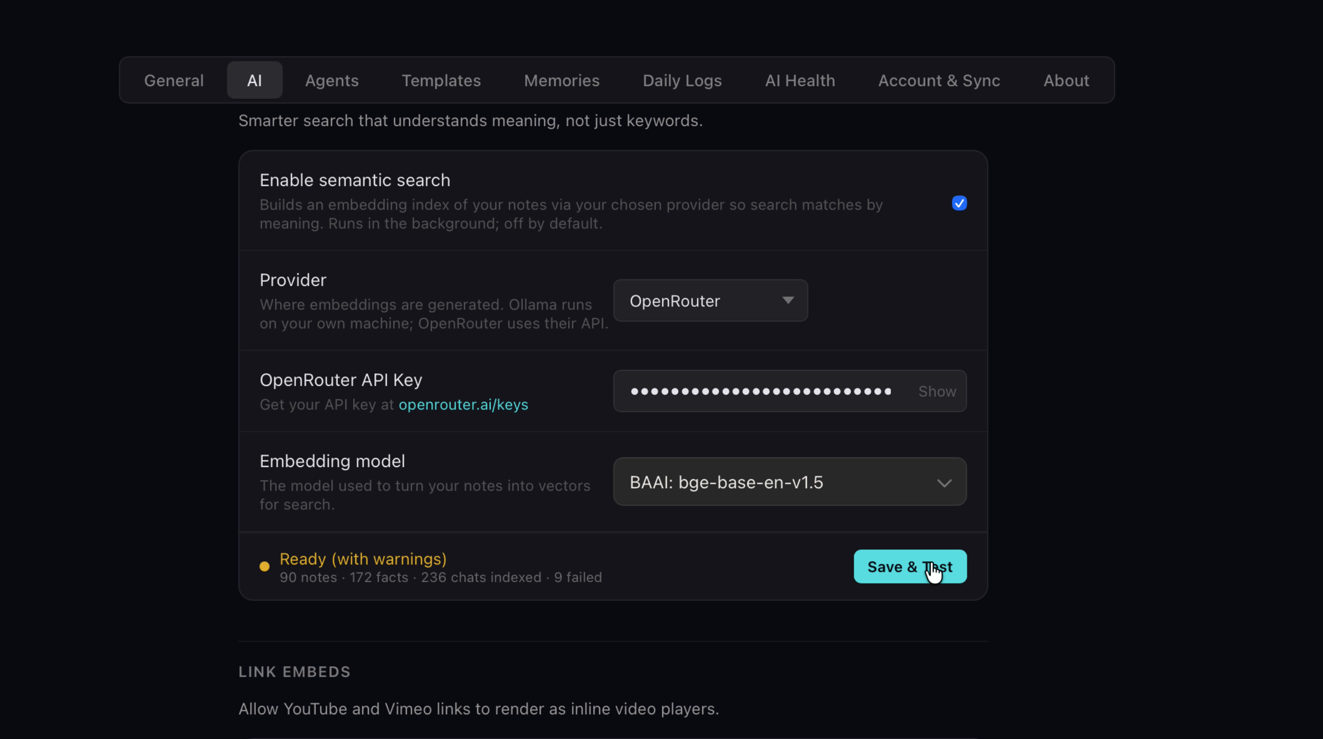Expand the Embedding model dropdown
This screenshot has height=739, width=1323.
click(790, 482)
